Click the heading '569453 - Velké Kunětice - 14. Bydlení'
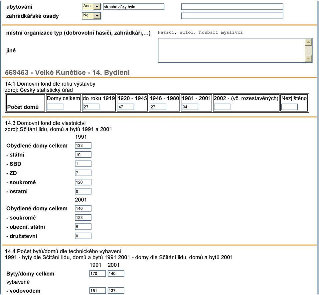This screenshot has height=295, width=319. click(67, 72)
